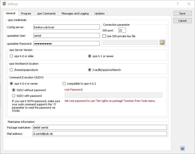The height and width of the screenshot is (154, 195).
Task: Enable Use SSH private key file checkbox
Action: [104, 36]
